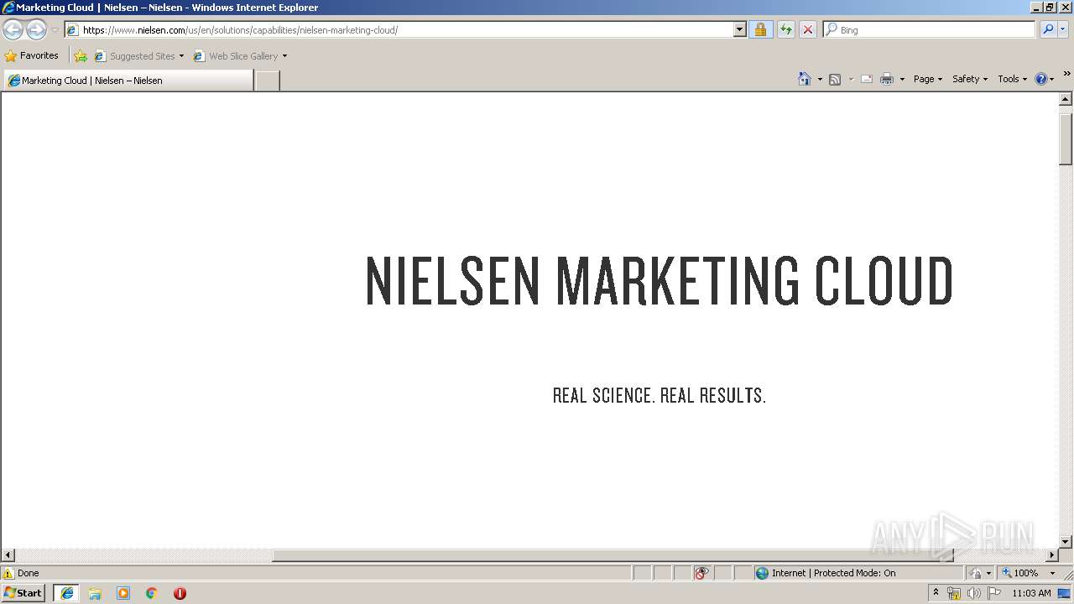Refresh the page with the green arrows icon

click(785, 29)
